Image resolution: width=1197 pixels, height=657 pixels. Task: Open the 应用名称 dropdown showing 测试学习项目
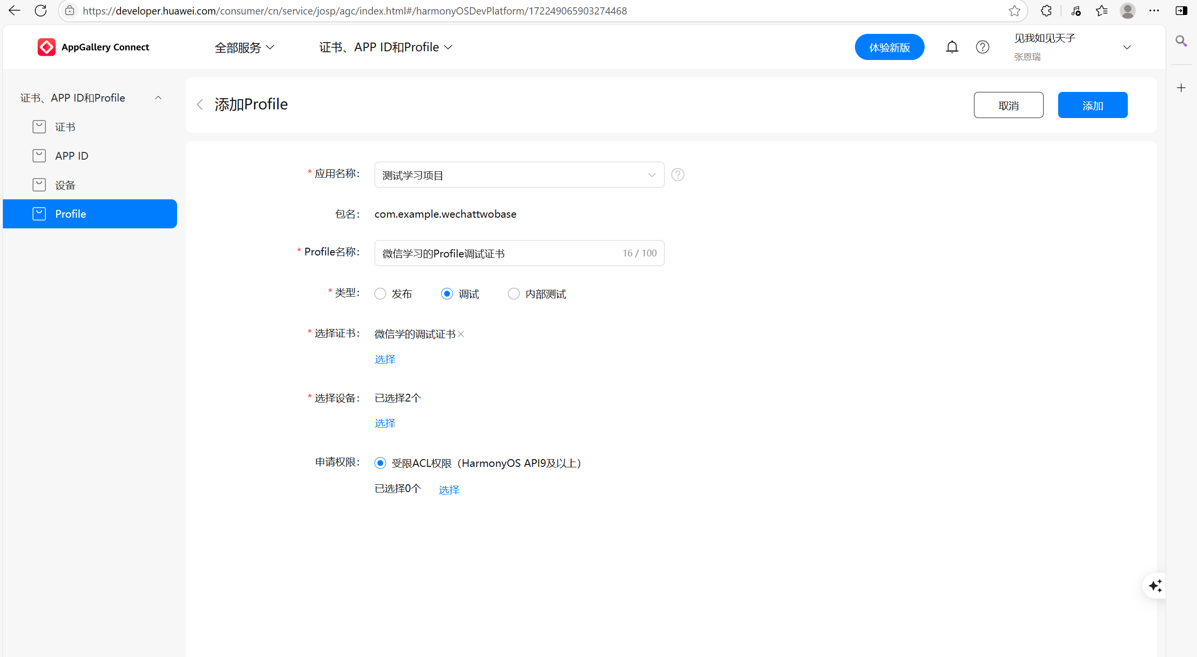(x=519, y=175)
